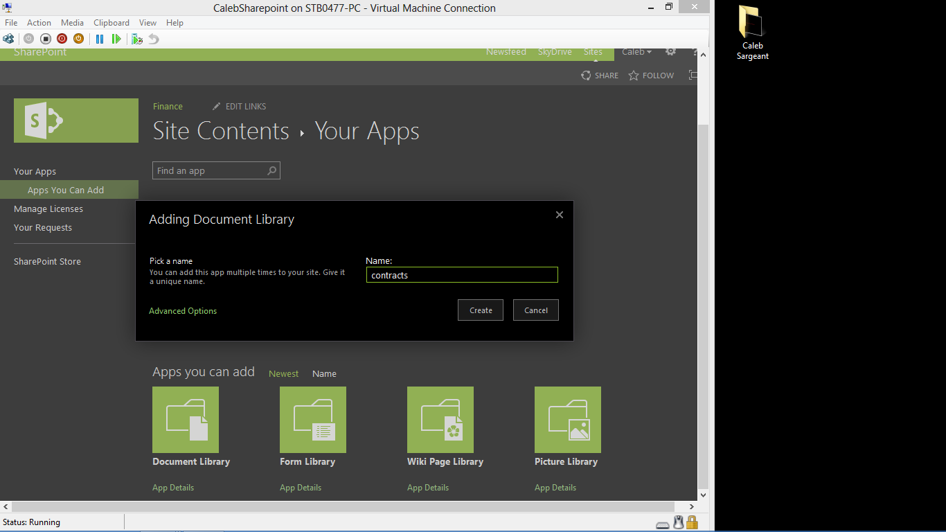Pause the virtual machine
The image size is (946, 532).
[x=100, y=39]
